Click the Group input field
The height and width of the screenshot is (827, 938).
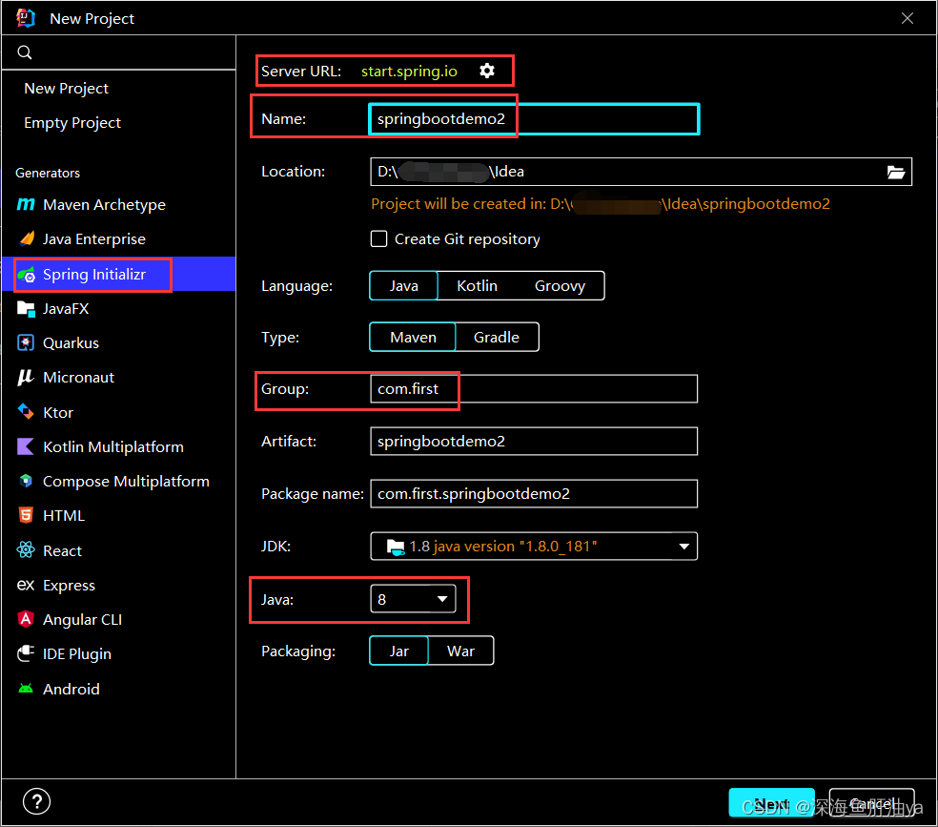click(534, 389)
